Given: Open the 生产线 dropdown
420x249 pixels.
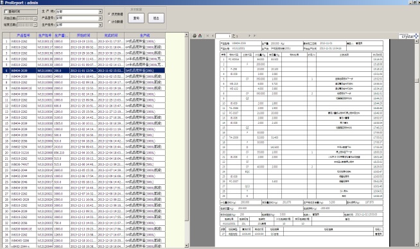Looking at the screenshot, I should point(100,12).
